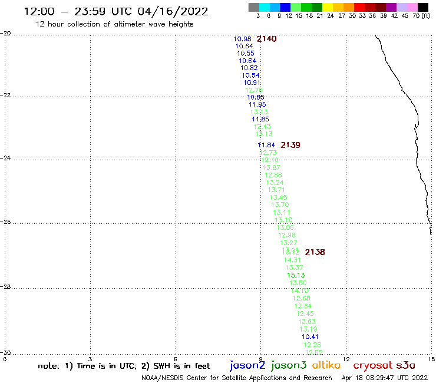
Task: Click the orbit pass label 2138
Action: 315,252
